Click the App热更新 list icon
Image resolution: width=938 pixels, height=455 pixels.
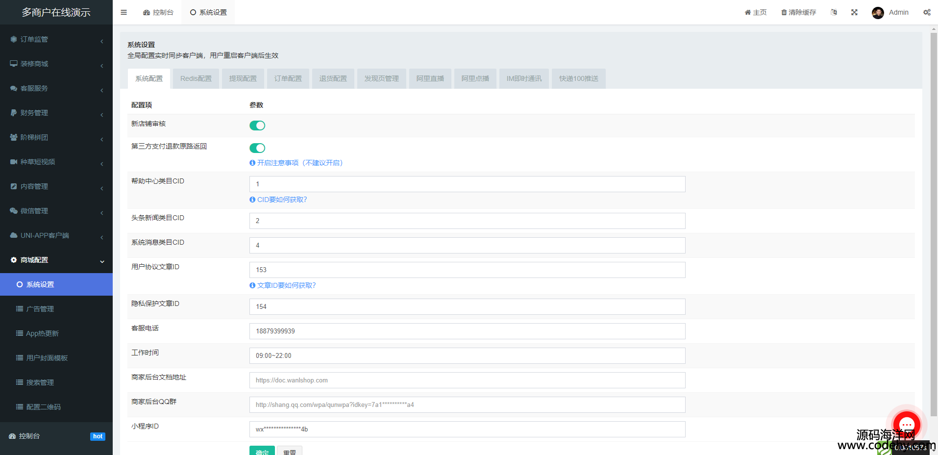click(x=20, y=333)
